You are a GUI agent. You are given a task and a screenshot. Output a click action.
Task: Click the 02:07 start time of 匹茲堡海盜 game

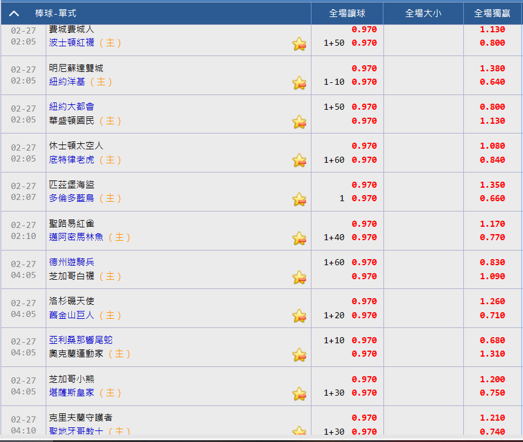23,197
